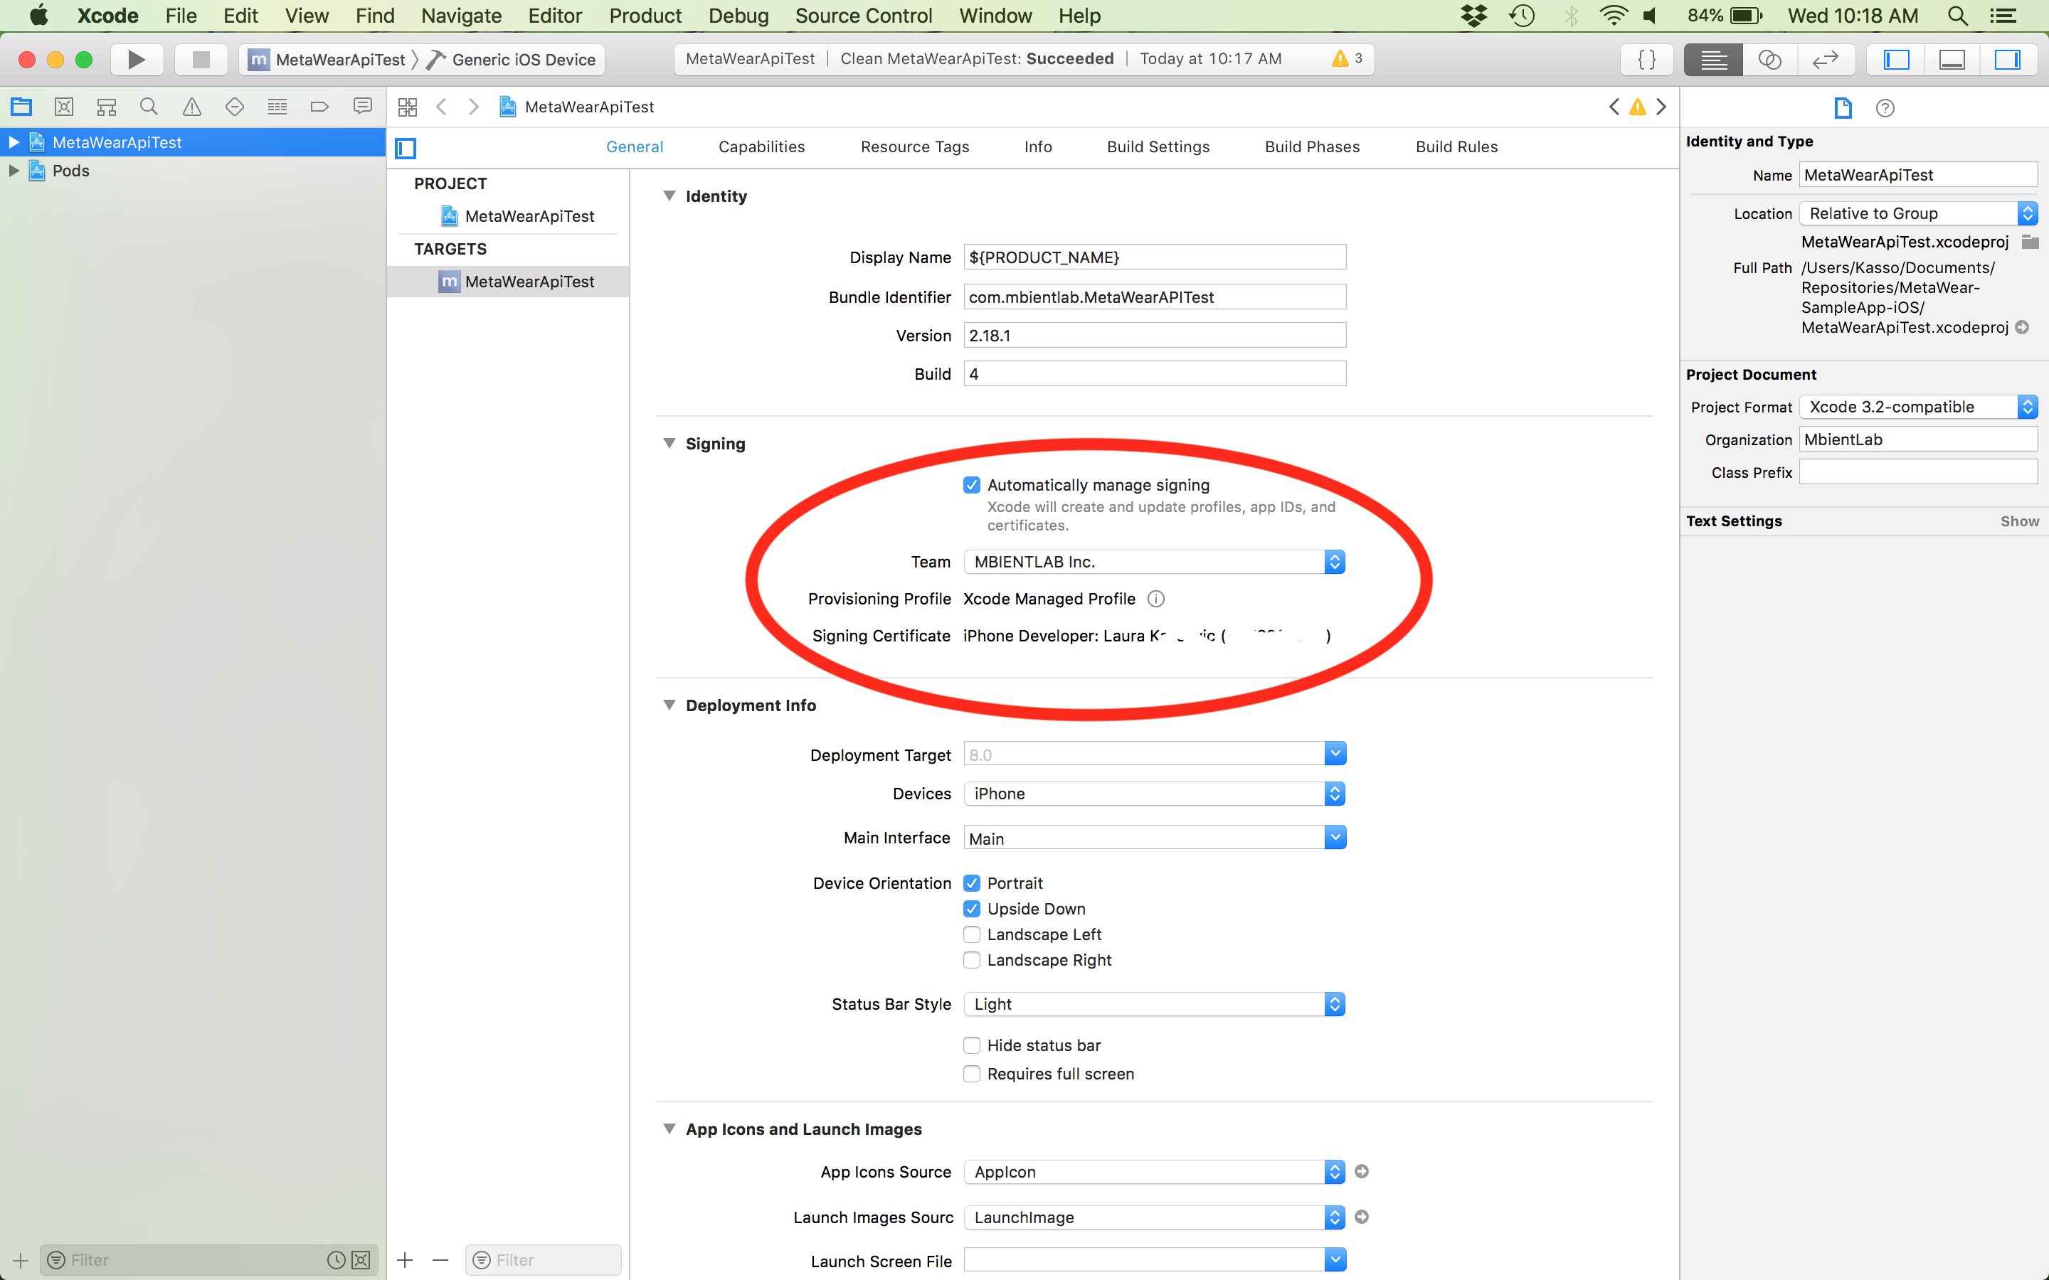Viewport: 2049px width, 1280px height.
Task: Open the code snippets braces library
Action: [1647, 59]
